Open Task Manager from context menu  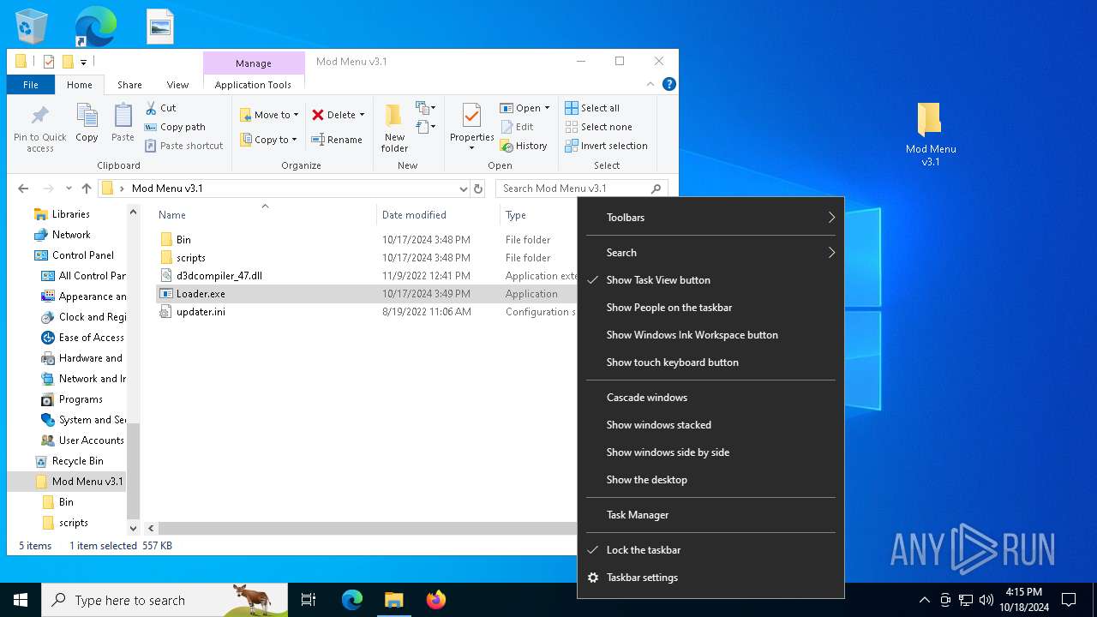[x=710, y=515]
